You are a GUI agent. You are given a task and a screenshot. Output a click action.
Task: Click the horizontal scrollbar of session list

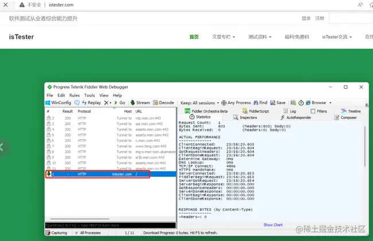[80, 219]
